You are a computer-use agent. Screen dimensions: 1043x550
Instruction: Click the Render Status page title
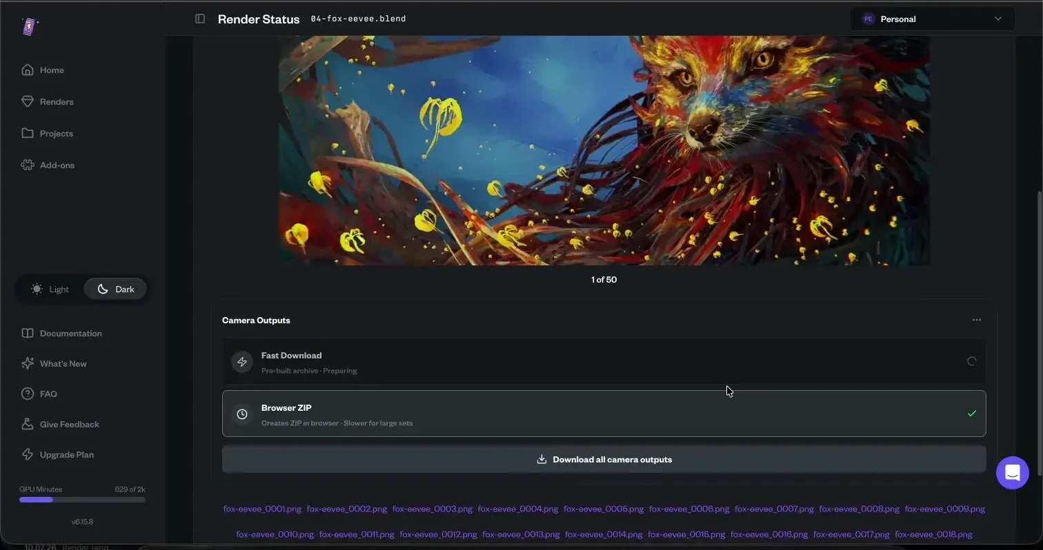click(259, 19)
